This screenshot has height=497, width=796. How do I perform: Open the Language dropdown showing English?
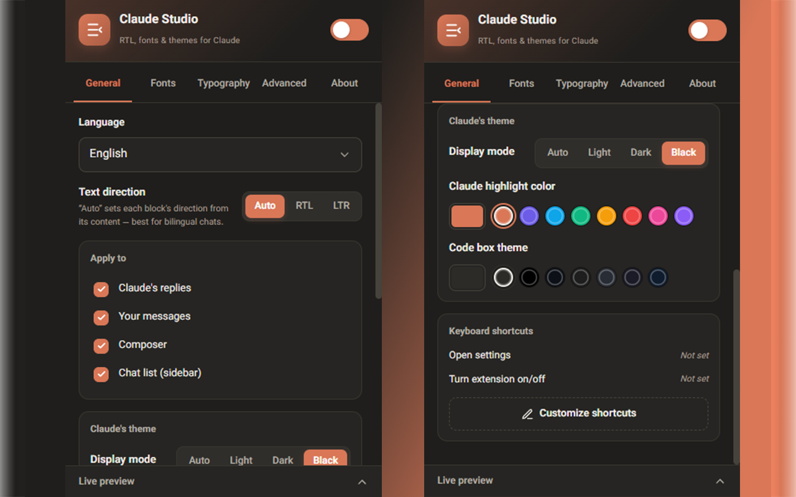220,154
